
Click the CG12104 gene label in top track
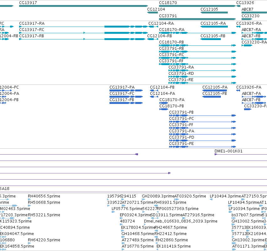(x=156, y=9)
